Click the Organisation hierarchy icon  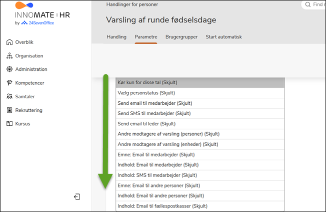9,56
